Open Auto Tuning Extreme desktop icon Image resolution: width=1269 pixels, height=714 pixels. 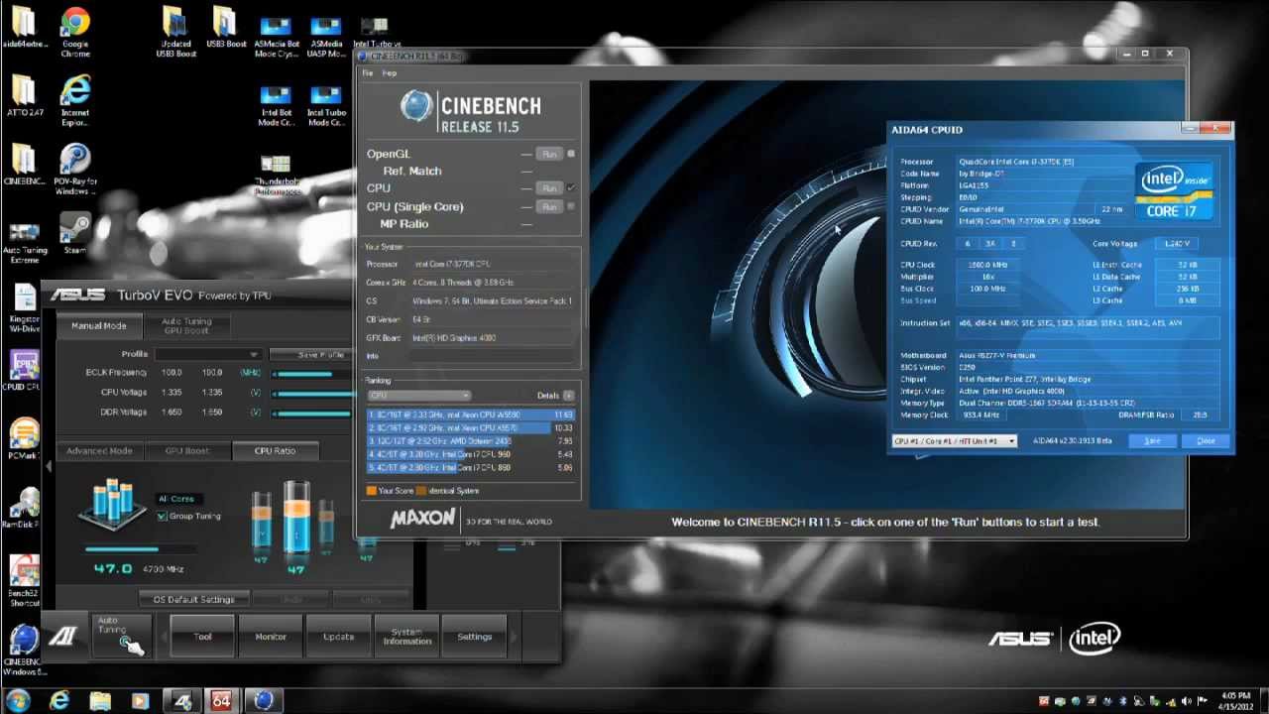pyautogui.click(x=24, y=241)
